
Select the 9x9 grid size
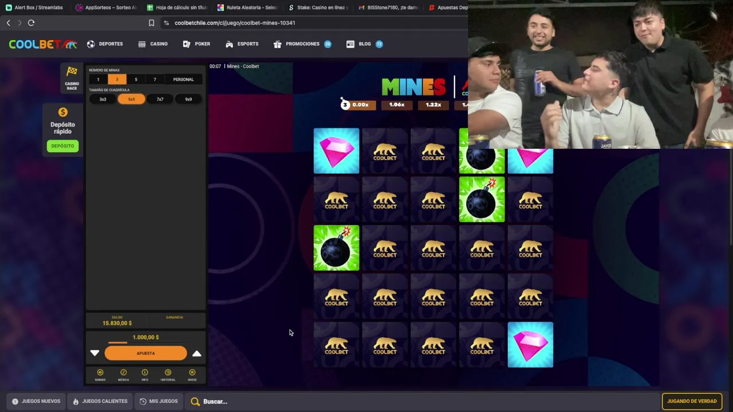(x=188, y=99)
